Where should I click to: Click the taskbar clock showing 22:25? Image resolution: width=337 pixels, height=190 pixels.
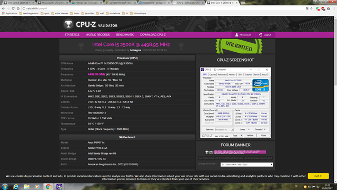pos(328,187)
